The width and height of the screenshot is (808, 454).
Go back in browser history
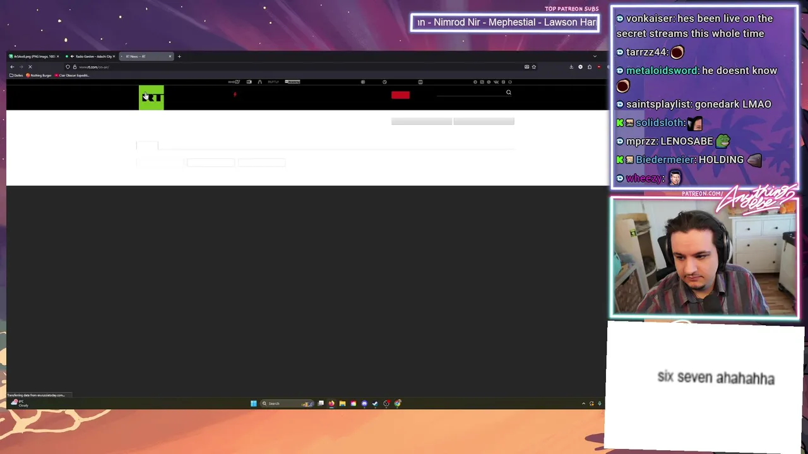pos(12,67)
